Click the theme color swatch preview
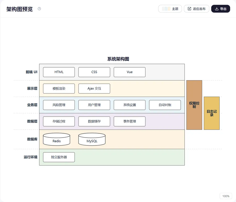The image size is (236, 202). (x=166, y=9)
